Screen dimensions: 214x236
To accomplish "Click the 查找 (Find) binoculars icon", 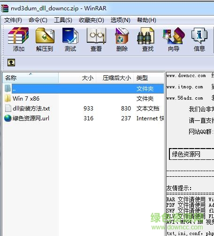I will pos(145,36).
